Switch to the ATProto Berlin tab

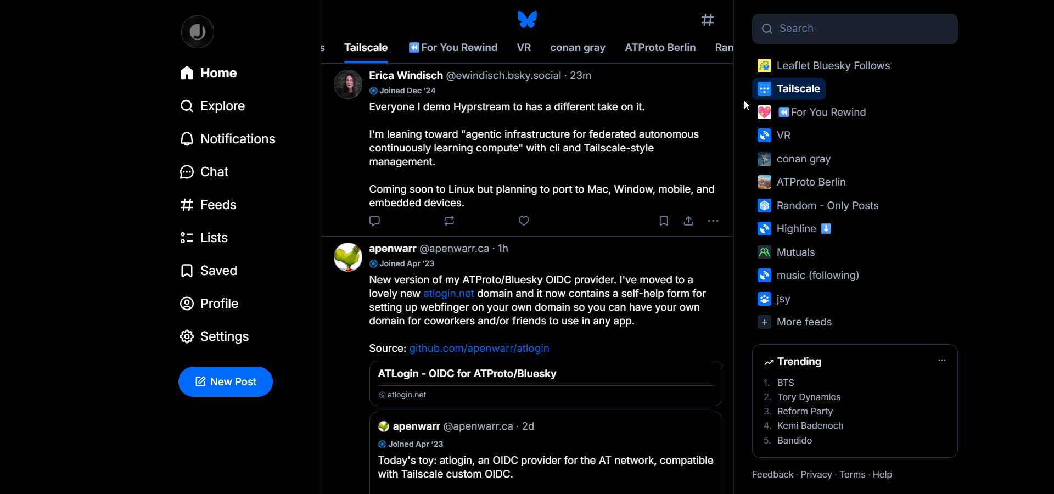[660, 48]
